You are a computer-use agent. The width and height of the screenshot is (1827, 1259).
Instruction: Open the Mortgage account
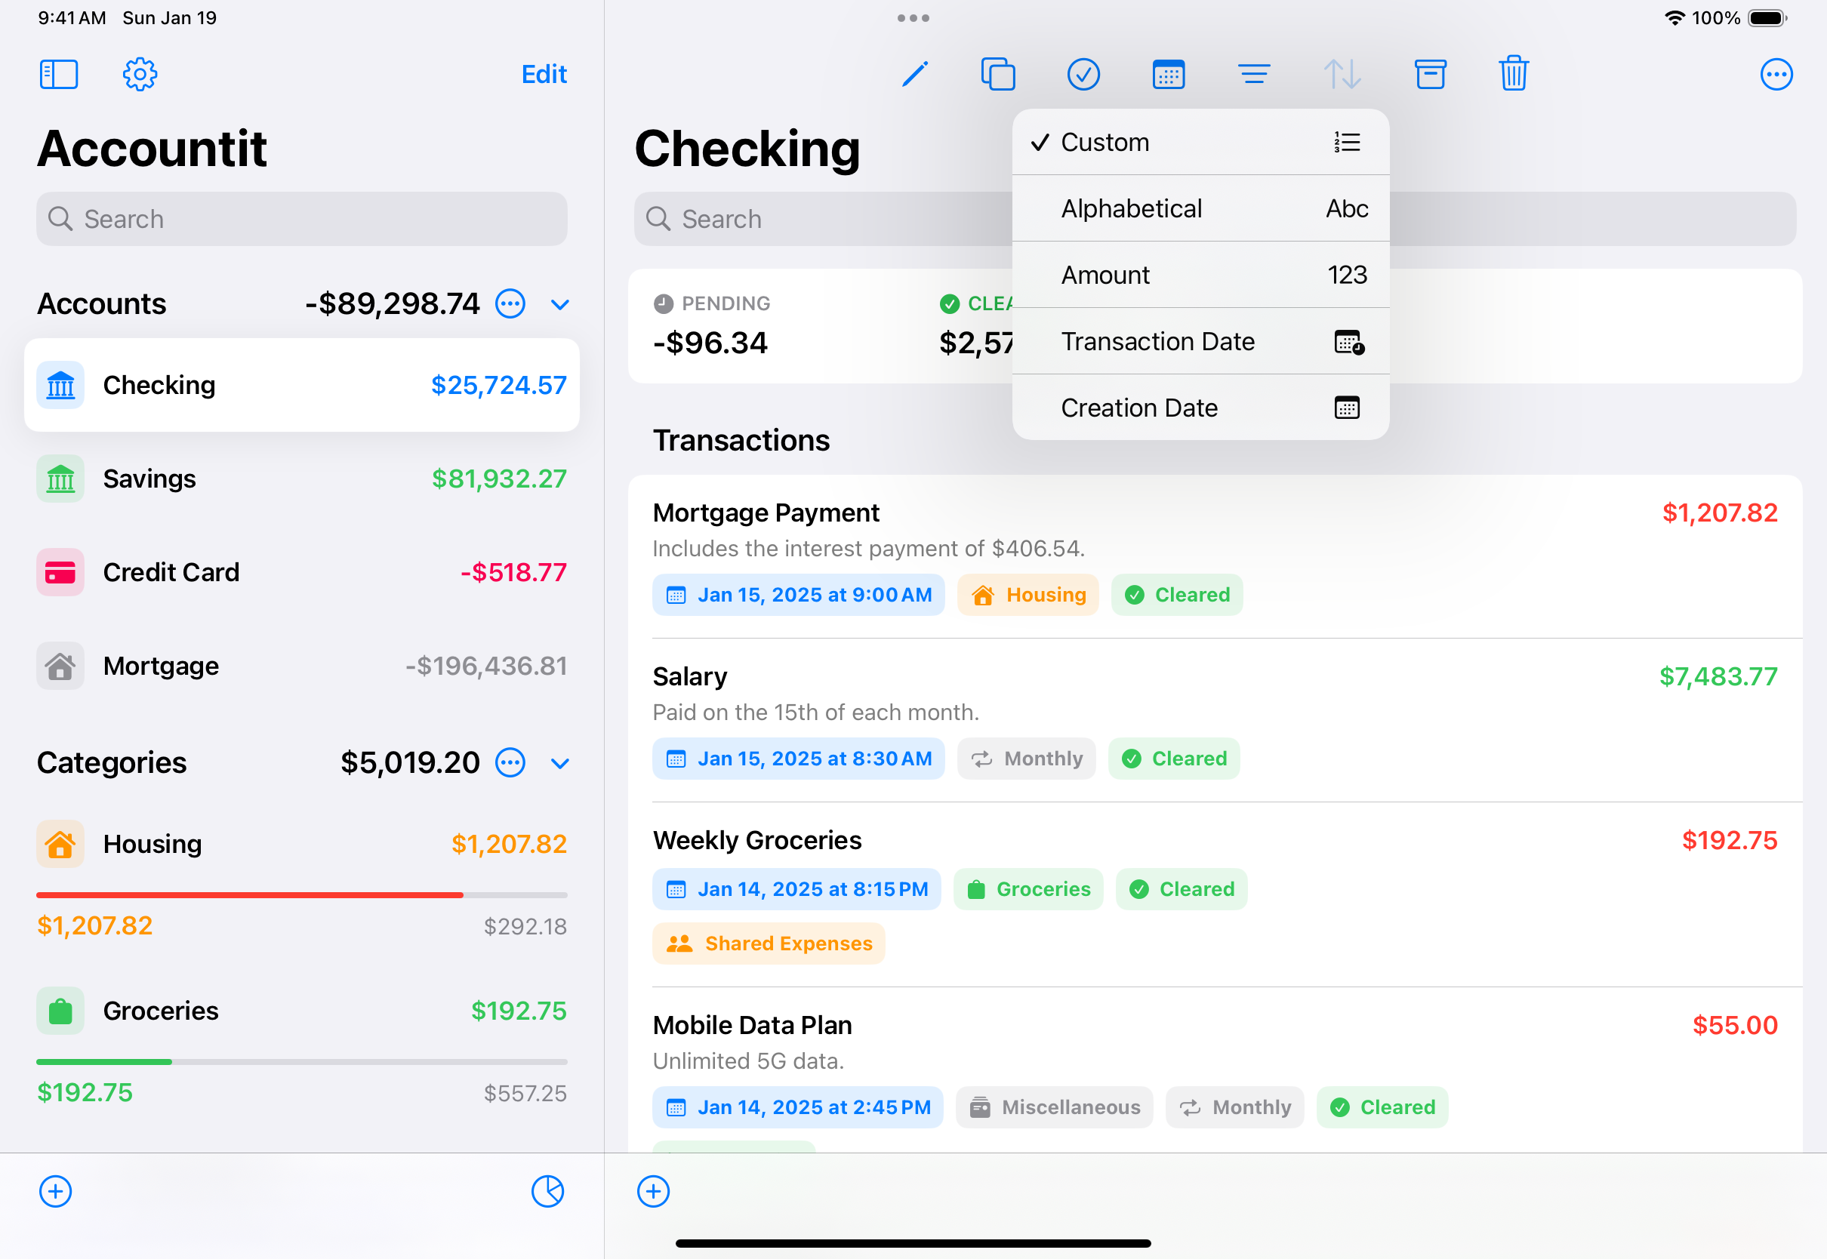(x=302, y=666)
